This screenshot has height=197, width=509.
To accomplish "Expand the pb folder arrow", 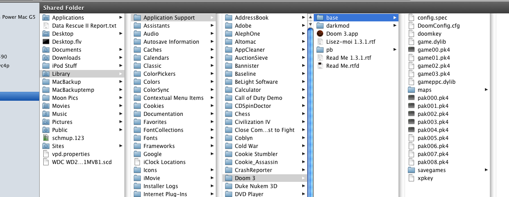I will (x=395, y=50).
